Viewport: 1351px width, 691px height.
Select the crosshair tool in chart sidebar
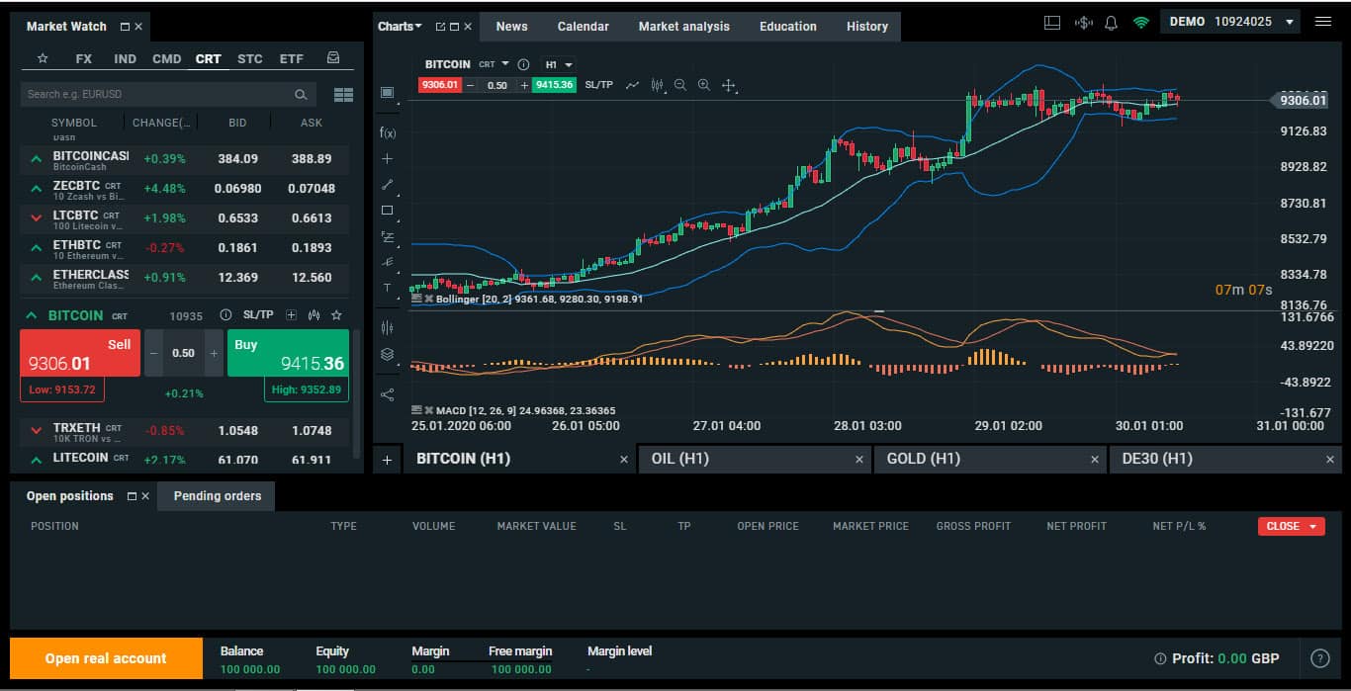[387, 158]
